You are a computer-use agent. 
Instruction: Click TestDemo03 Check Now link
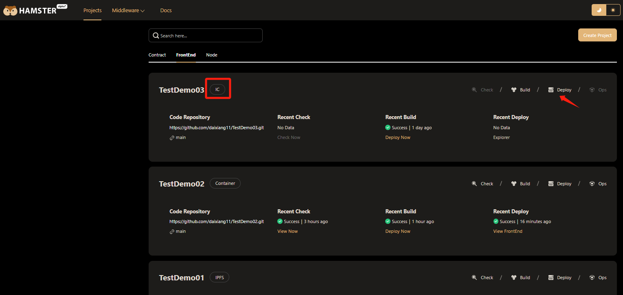coord(289,137)
